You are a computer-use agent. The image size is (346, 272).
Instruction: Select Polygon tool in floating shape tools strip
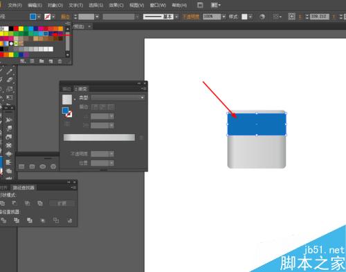tap(53, 166)
